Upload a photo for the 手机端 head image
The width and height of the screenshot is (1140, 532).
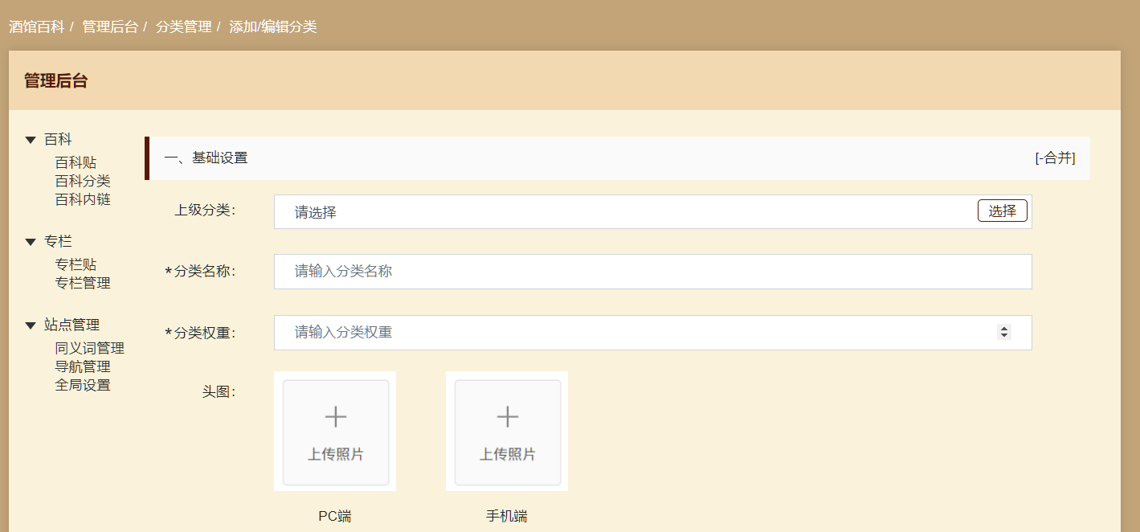click(x=507, y=431)
